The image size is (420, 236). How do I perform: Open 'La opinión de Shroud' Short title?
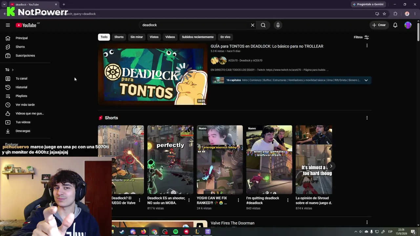click(x=314, y=201)
